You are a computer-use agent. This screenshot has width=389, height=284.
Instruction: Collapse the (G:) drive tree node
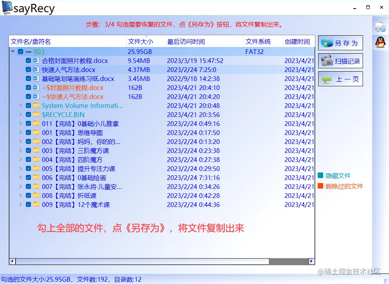[x=13, y=51]
